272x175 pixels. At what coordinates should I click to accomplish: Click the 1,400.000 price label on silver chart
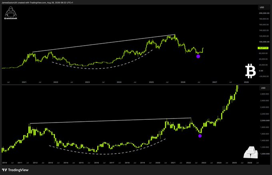(265, 141)
